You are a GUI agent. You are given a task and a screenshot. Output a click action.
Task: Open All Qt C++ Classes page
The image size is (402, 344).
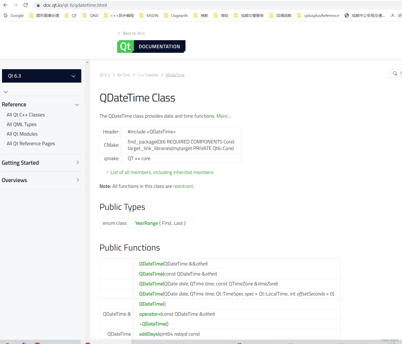(26, 115)
